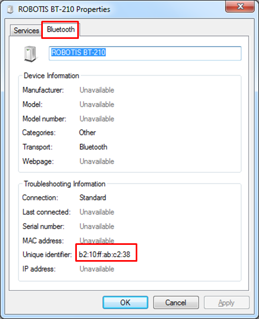259x319 pixels.
Task: Click the device icon beside name field
Action: [30, 54]
